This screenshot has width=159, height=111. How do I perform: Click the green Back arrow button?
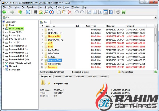click(x=5, y=12)
